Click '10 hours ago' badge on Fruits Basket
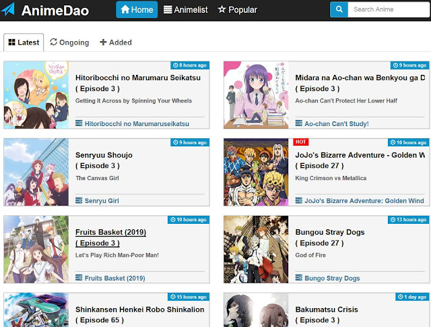 [x=189, y=220]
